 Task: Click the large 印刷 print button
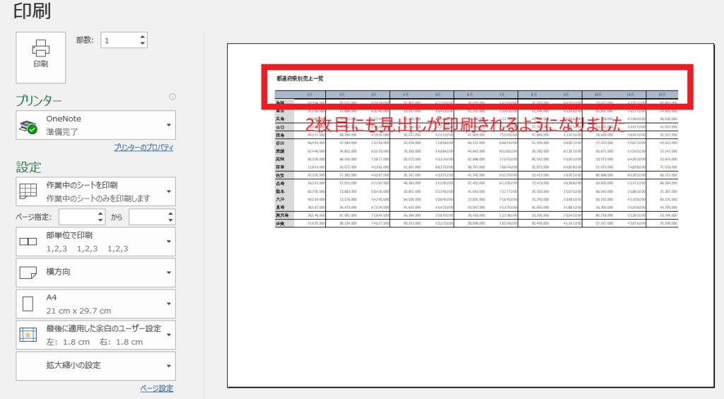coord(40,57)
